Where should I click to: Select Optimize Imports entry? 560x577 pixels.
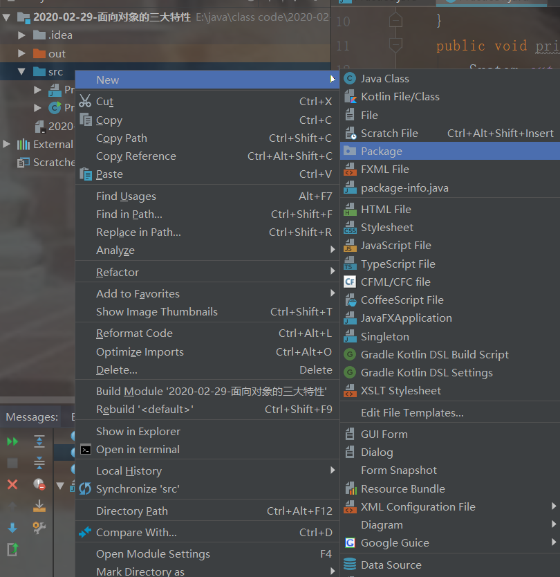[207, 351]
